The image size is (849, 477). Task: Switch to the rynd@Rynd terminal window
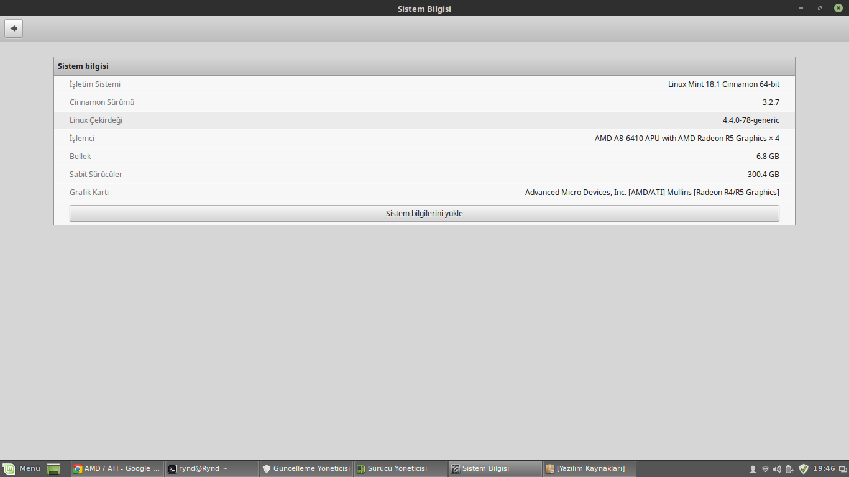click(x=212, y=469)
